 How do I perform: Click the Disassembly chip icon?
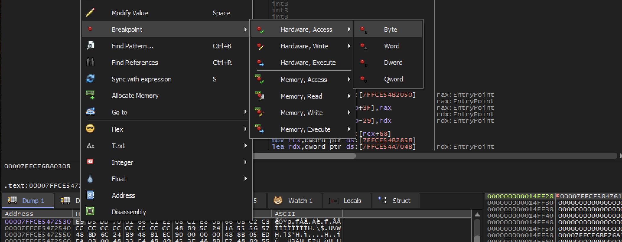90,211
